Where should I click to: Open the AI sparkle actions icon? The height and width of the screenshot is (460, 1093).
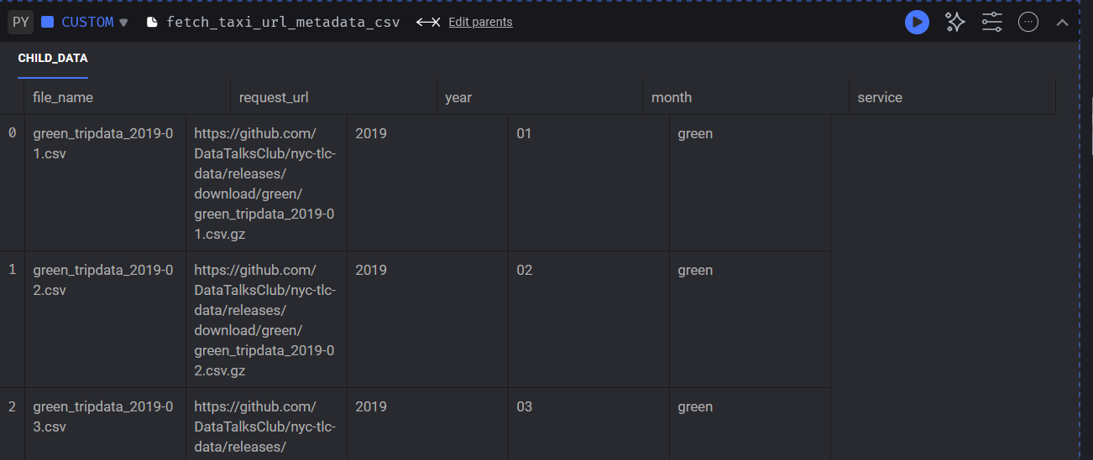(x=954, y=22)
